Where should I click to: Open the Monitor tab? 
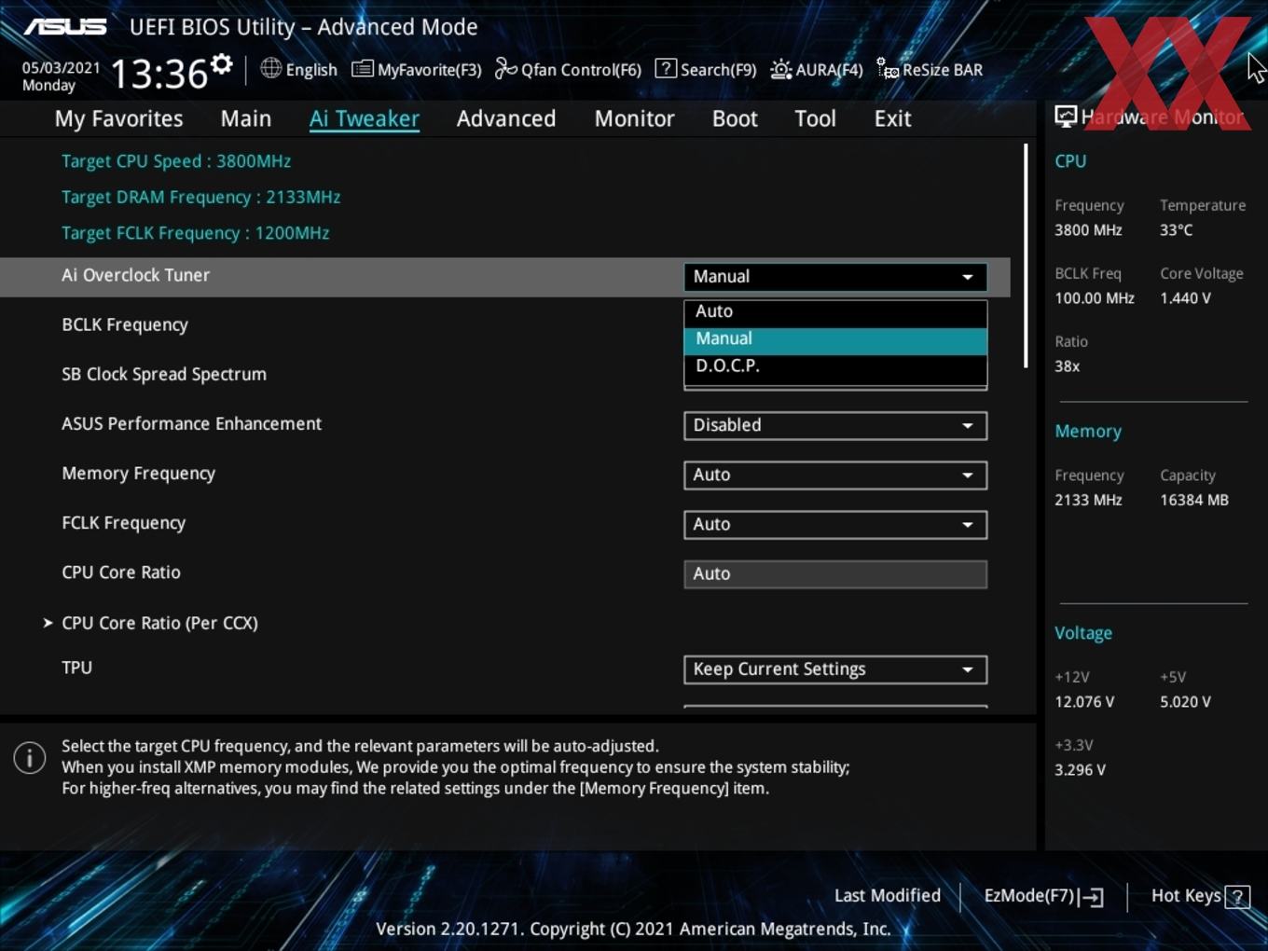[634, 118]
